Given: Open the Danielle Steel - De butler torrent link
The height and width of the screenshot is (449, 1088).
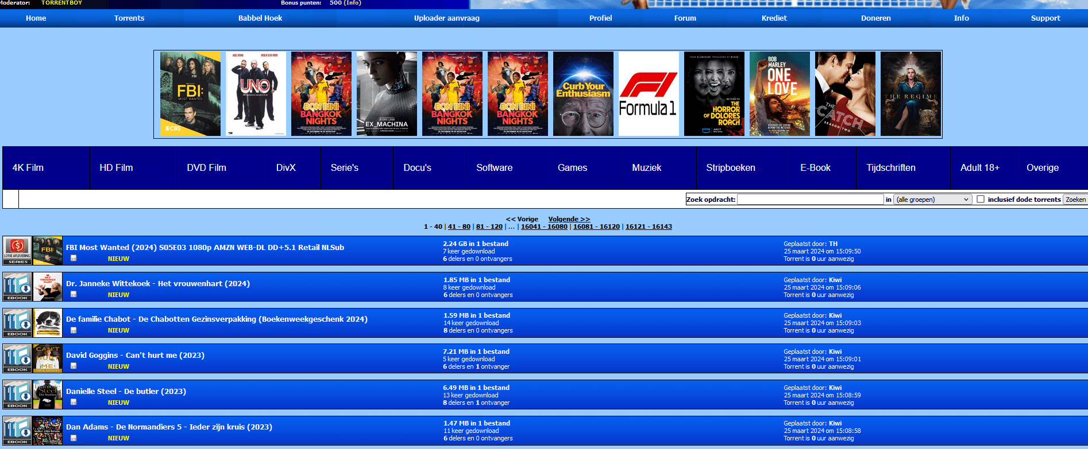Looking at the screenshot, I should pos(126,392).
